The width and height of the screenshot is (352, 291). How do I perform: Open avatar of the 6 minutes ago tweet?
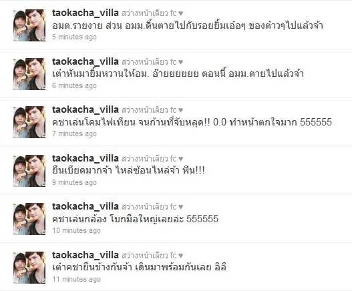pyautogui.click(x=29, y=74)
